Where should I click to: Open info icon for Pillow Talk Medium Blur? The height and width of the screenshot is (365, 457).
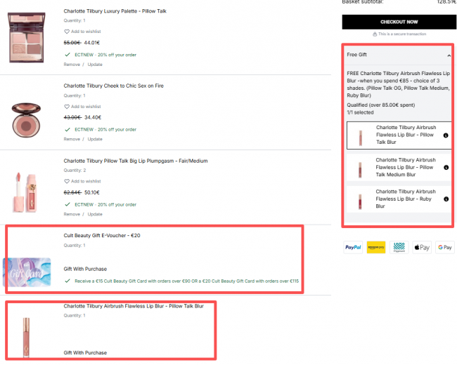[x=446, y=167]
